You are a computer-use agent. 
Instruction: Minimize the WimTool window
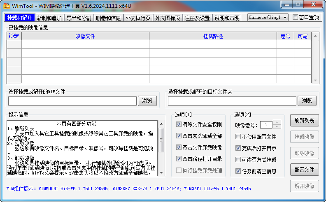pos(287,5)
